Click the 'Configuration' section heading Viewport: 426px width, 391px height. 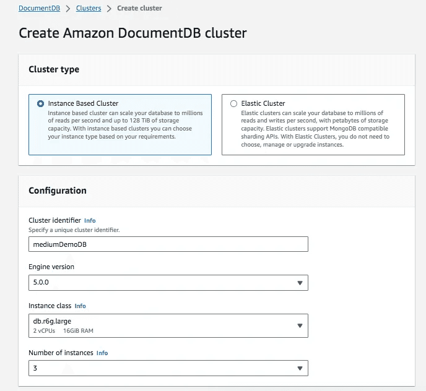(x=58, y=191)
